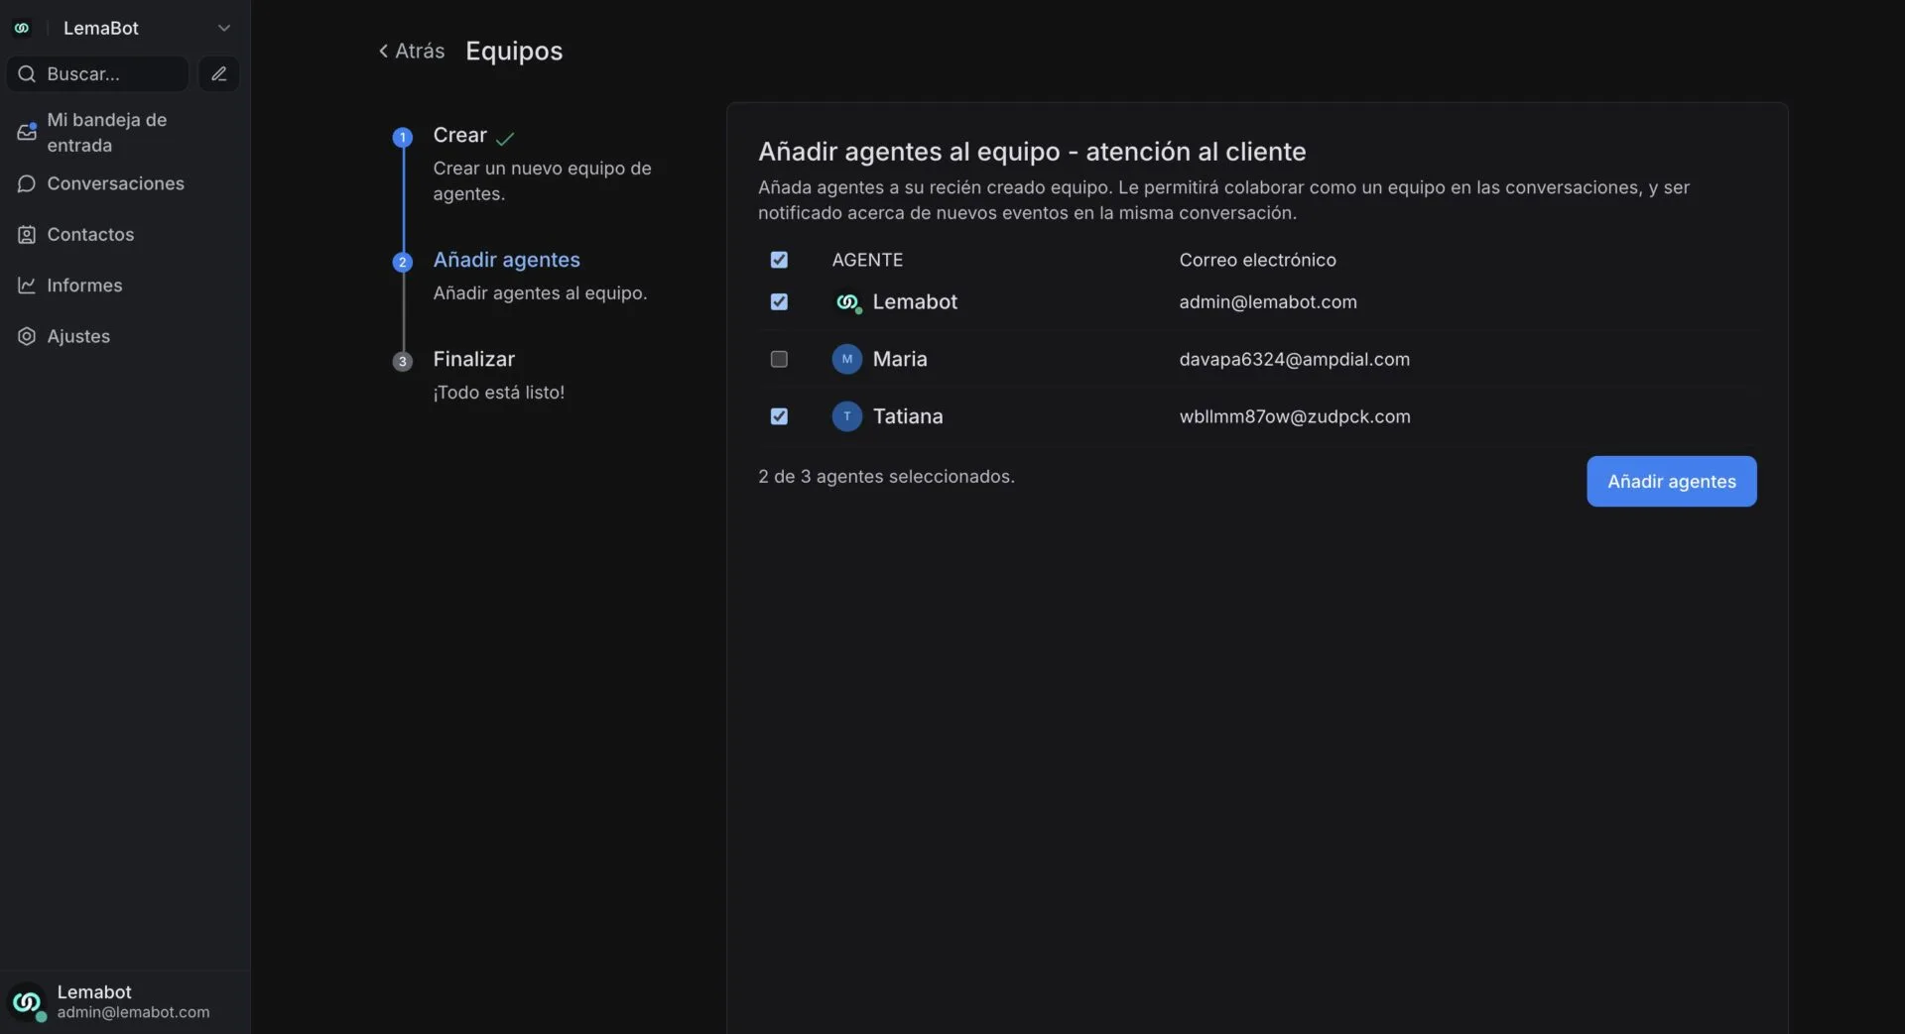Focus the Buscar search field
This screenshot has height=1034, width=1905.
click(x=109, y=73)
